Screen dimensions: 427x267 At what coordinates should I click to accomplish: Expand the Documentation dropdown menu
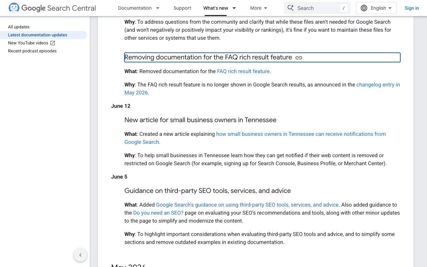(x=158, y=8)
